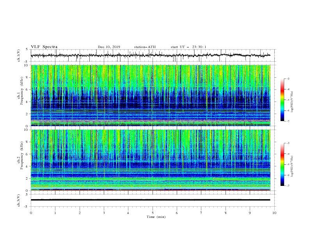Click the time axis tick label "10"

[274, 213]
